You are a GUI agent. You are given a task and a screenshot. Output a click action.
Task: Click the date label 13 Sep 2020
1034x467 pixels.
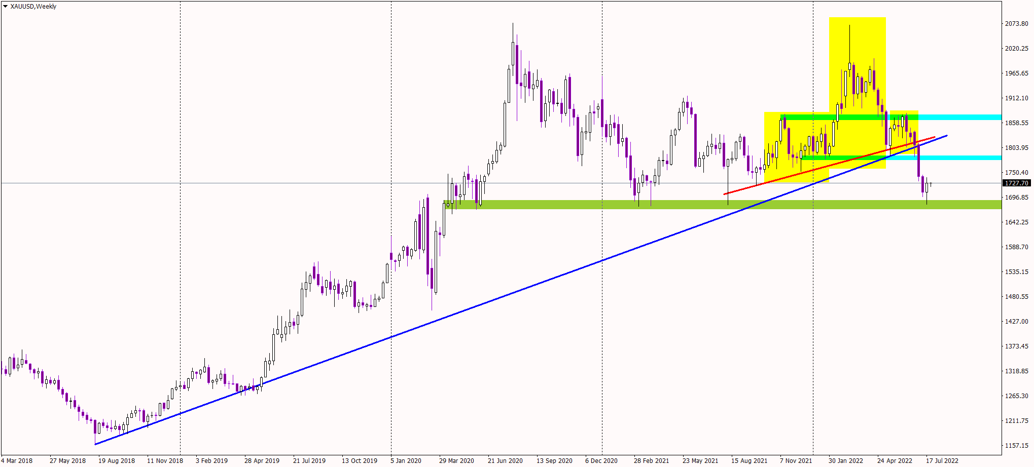coord(554,461)
